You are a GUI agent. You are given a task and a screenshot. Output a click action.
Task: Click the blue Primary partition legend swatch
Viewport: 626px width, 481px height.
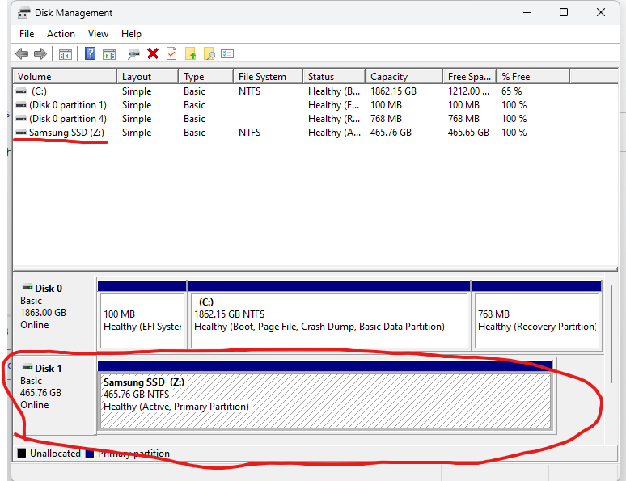coord(90,454)
